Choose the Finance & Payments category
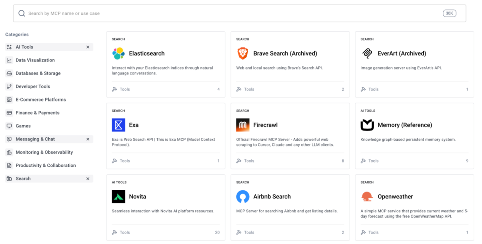Screen dimensions: 482x244 click(37, 113)
